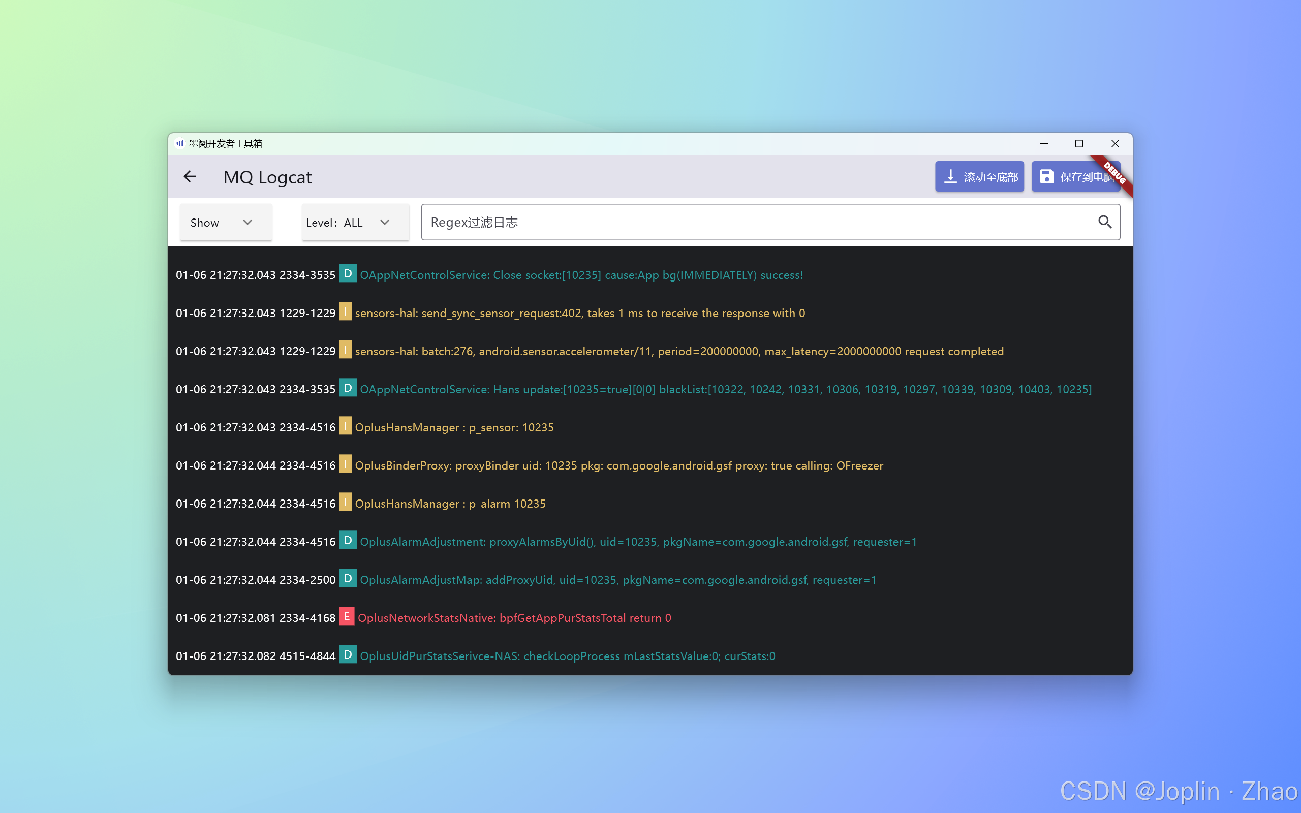Expand the Level ALL dropdown
Screen dimensions: 1301x813
[x=355, y=223]
